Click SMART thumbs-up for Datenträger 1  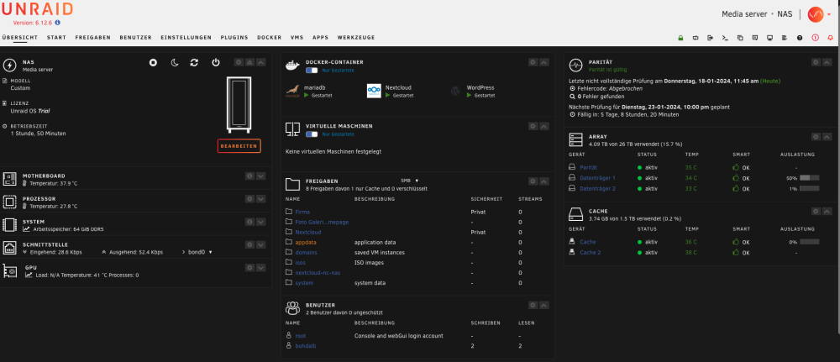pos(736,178)
